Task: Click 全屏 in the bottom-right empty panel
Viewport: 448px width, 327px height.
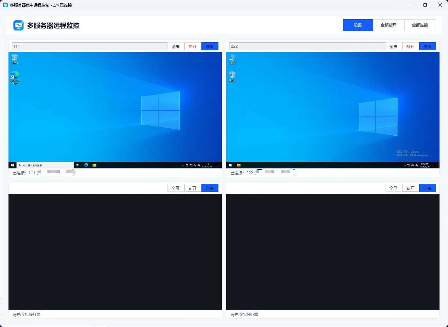Action: point(393,188)
